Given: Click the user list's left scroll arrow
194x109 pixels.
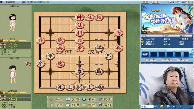Looking at the screenshot, I should coord(142,49).
